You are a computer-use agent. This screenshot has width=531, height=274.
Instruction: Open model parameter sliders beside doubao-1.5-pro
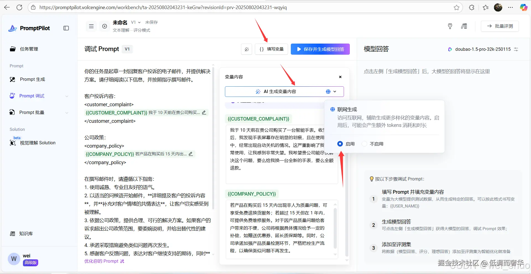[516, 49]
